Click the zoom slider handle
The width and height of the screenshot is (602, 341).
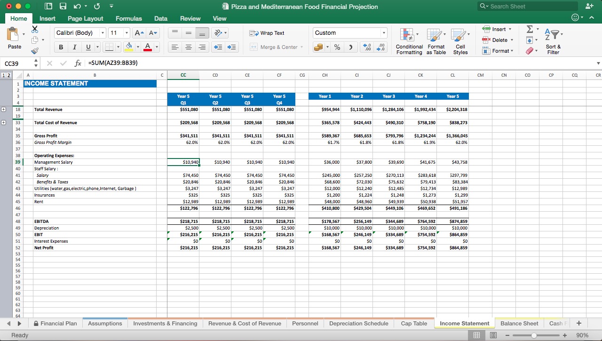tap(534, 335)
